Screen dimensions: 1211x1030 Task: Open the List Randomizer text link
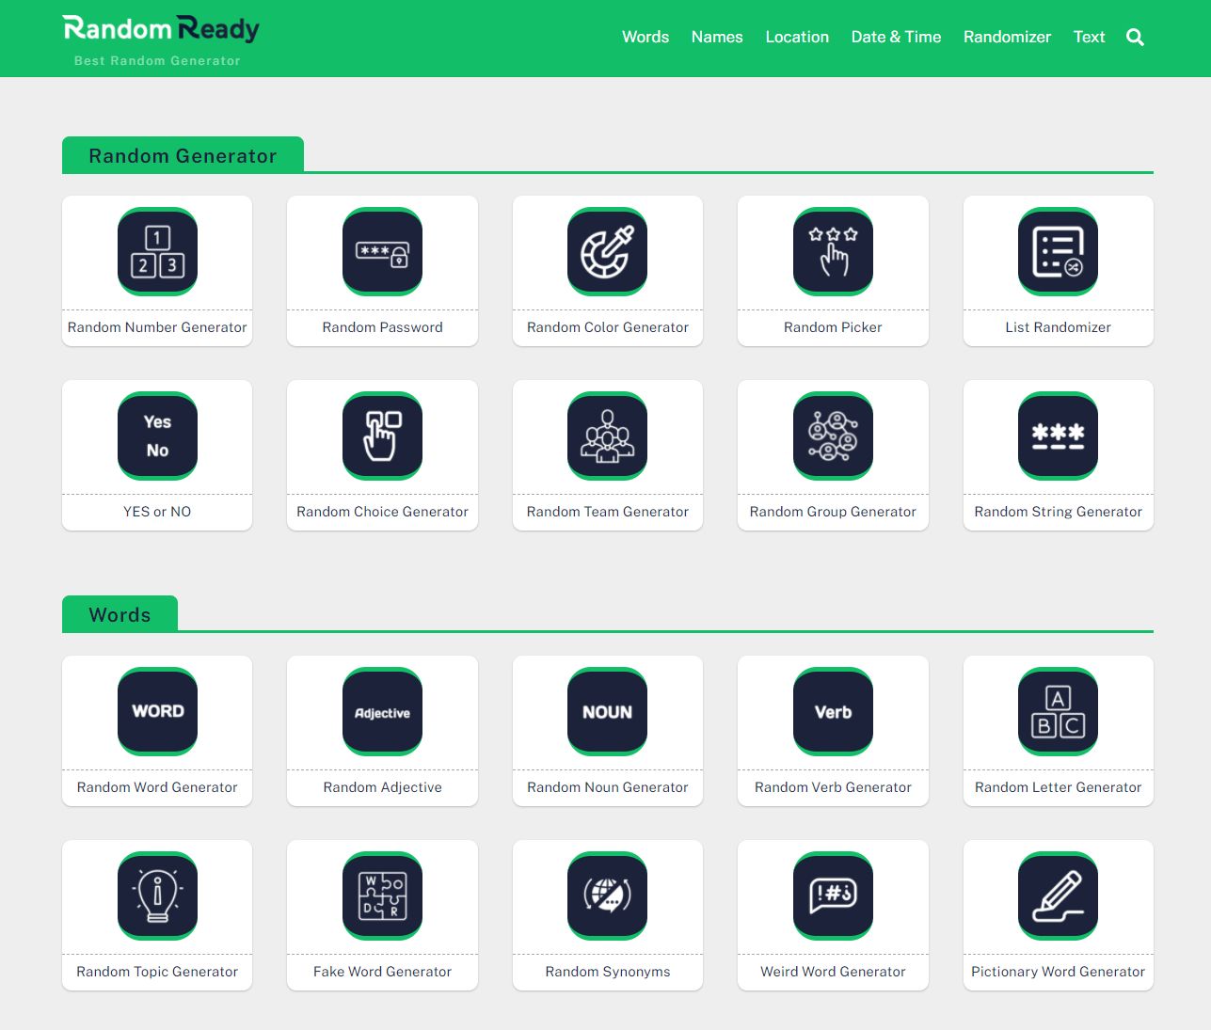[x=1059, y=327]
